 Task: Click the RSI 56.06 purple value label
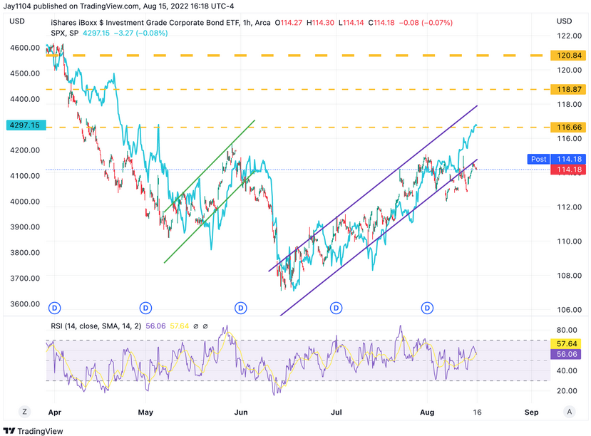[x=566, y=354]
